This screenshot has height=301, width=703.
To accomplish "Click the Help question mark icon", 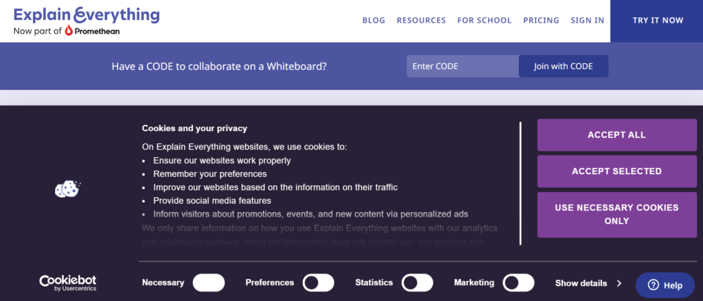I will (x=654, y=285).
